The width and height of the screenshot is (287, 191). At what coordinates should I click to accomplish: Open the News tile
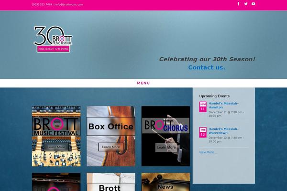pos(166,182)
